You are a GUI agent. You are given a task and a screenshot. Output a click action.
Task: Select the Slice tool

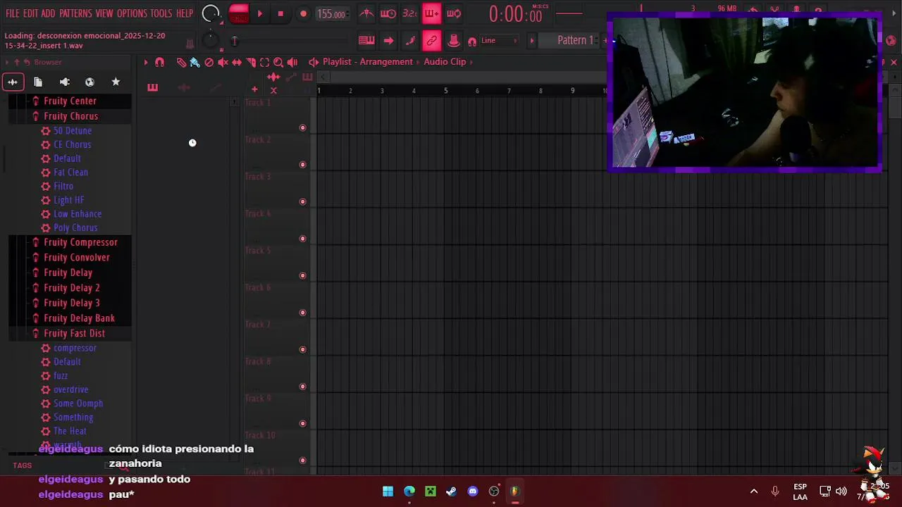[251, 63]
